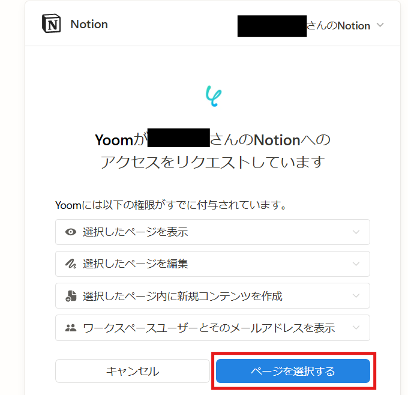408x395 pixels.
Task: Click the Notion title text in header
Action: click(x=89, y=25)
